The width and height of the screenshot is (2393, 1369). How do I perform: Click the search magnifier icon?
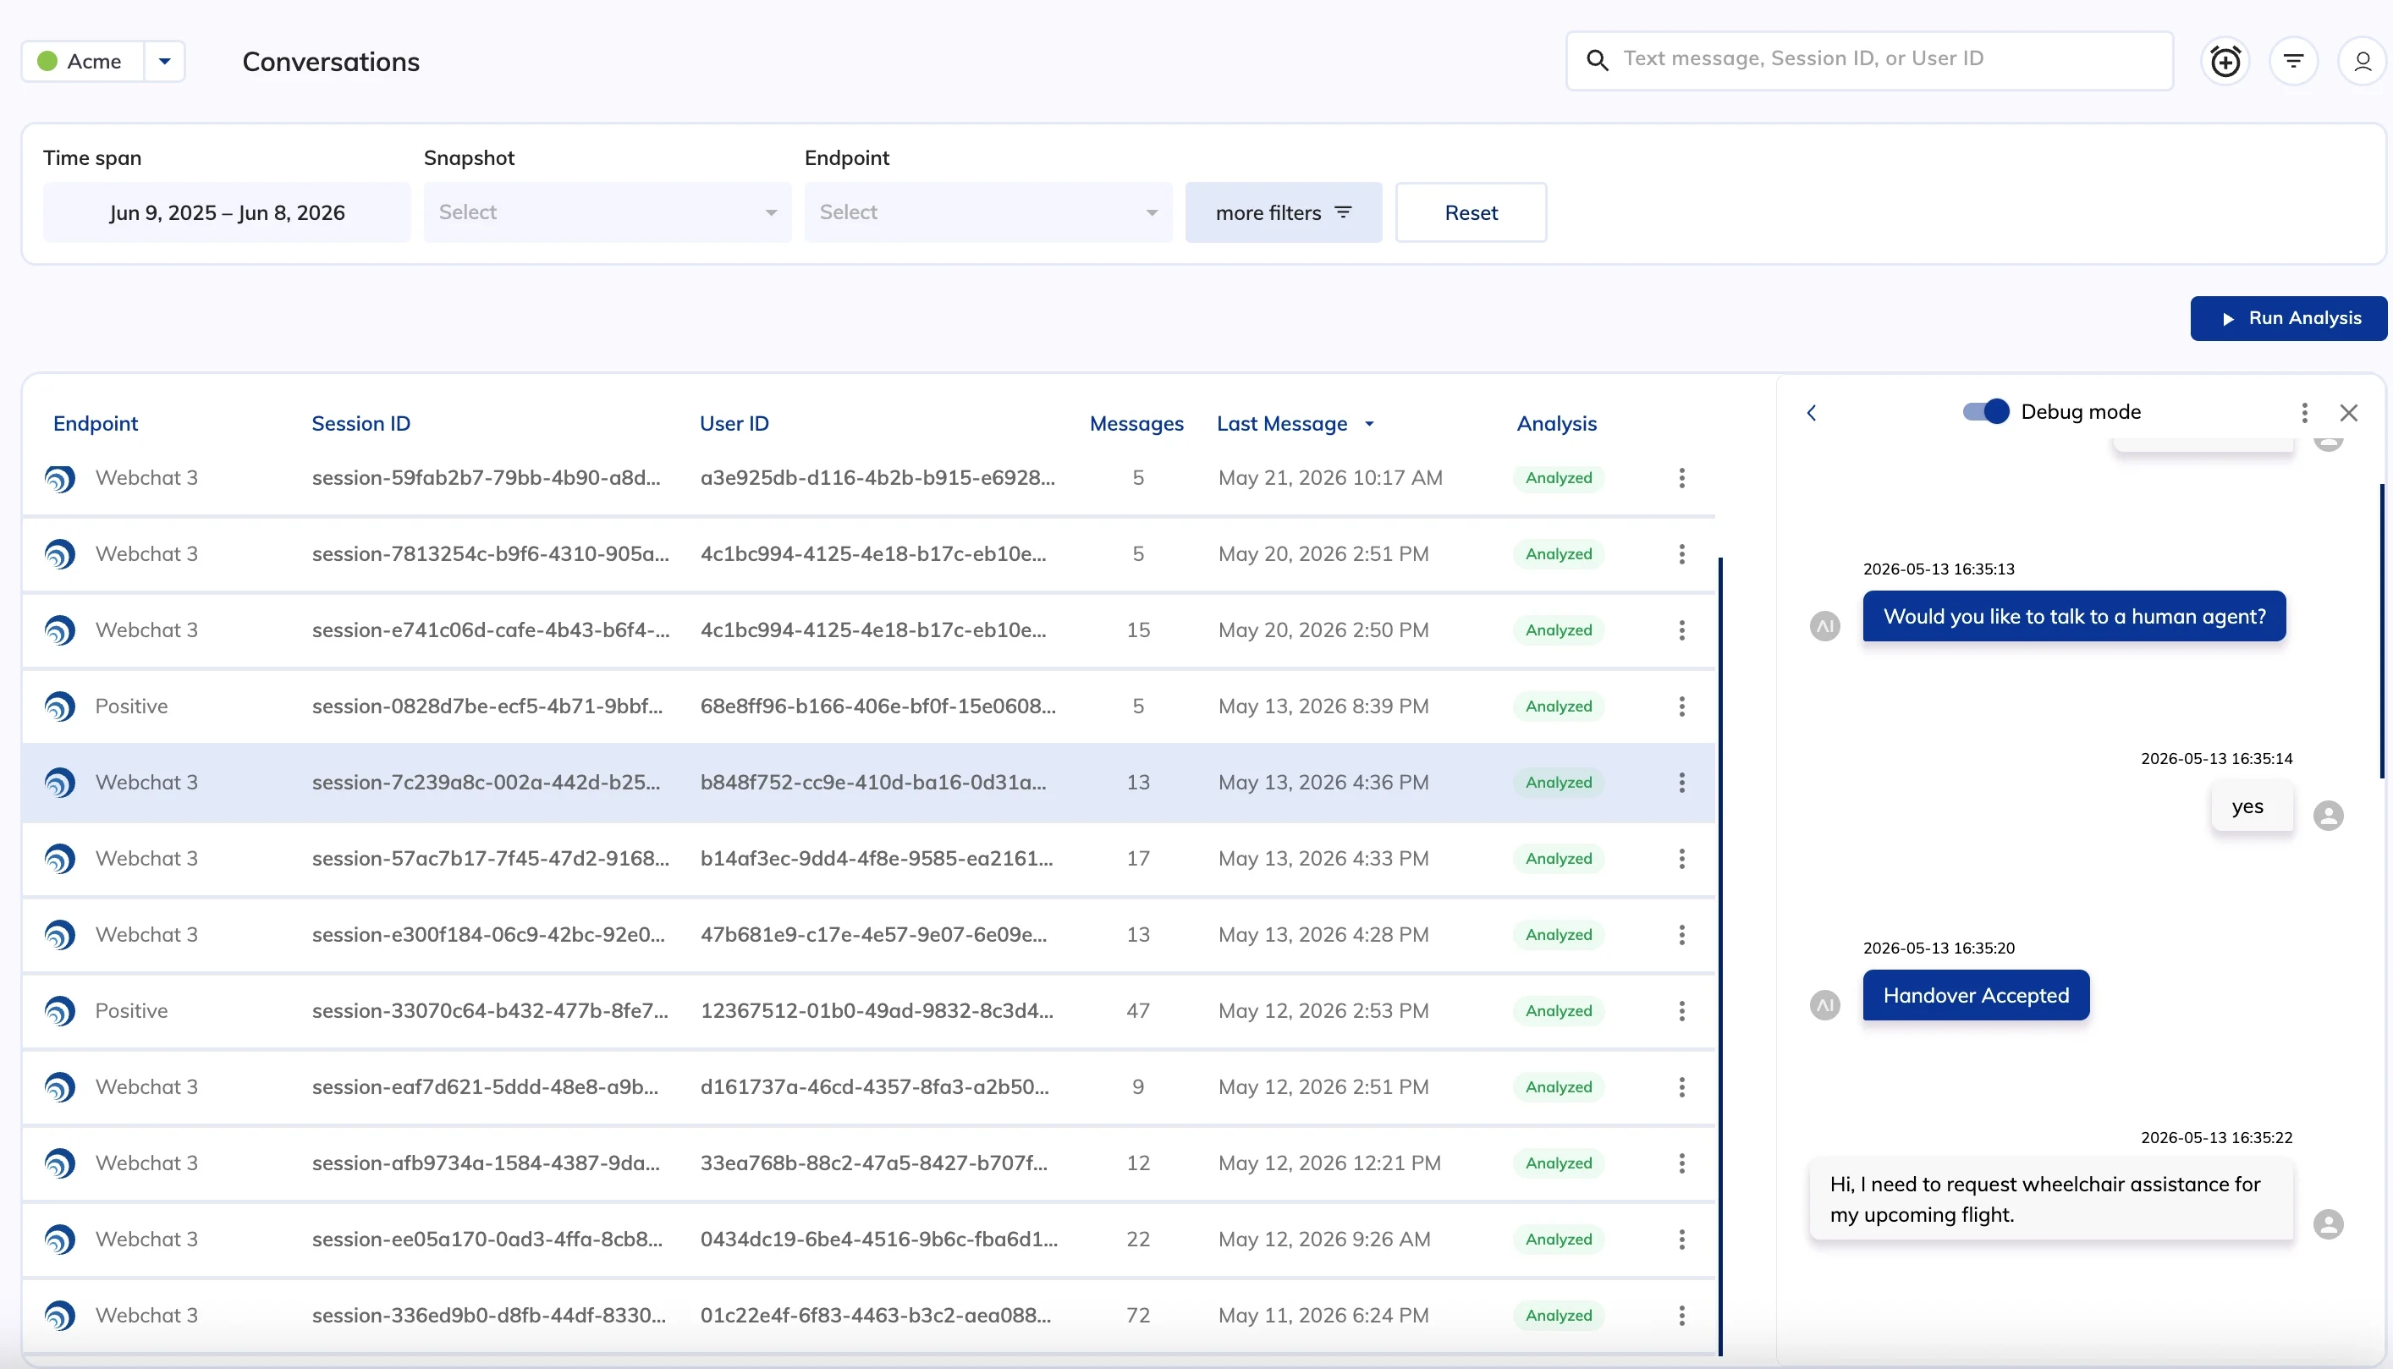coord(1597,60)
